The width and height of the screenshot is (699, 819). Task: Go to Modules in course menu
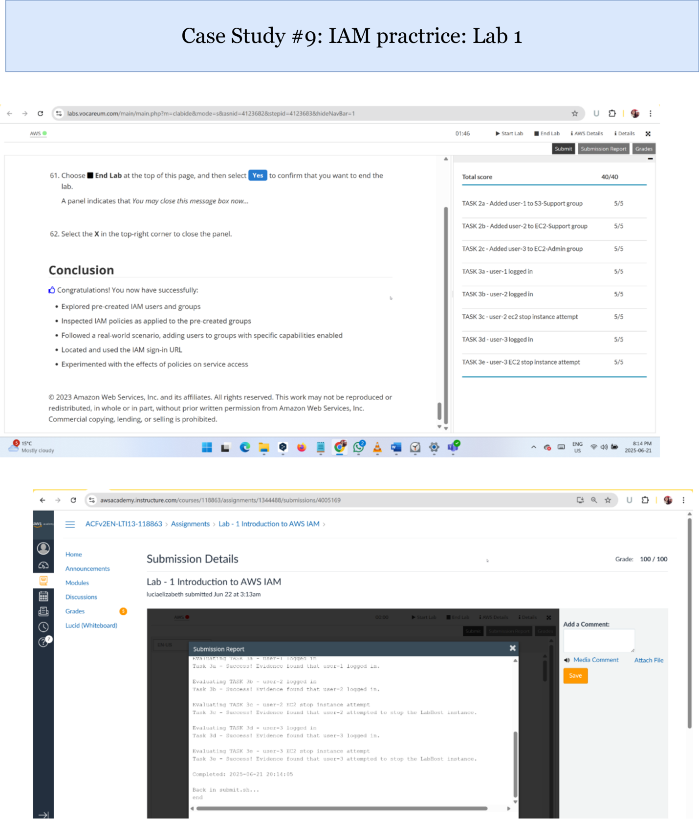click(77, 582)
